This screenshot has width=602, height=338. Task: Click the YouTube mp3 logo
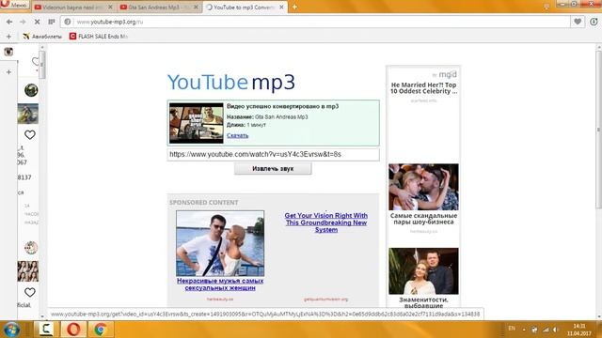231,82
